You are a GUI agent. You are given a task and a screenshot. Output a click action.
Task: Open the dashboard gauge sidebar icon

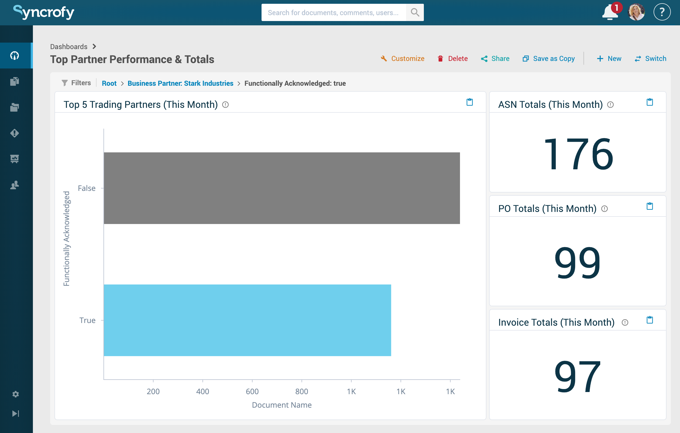pos(15,55)
